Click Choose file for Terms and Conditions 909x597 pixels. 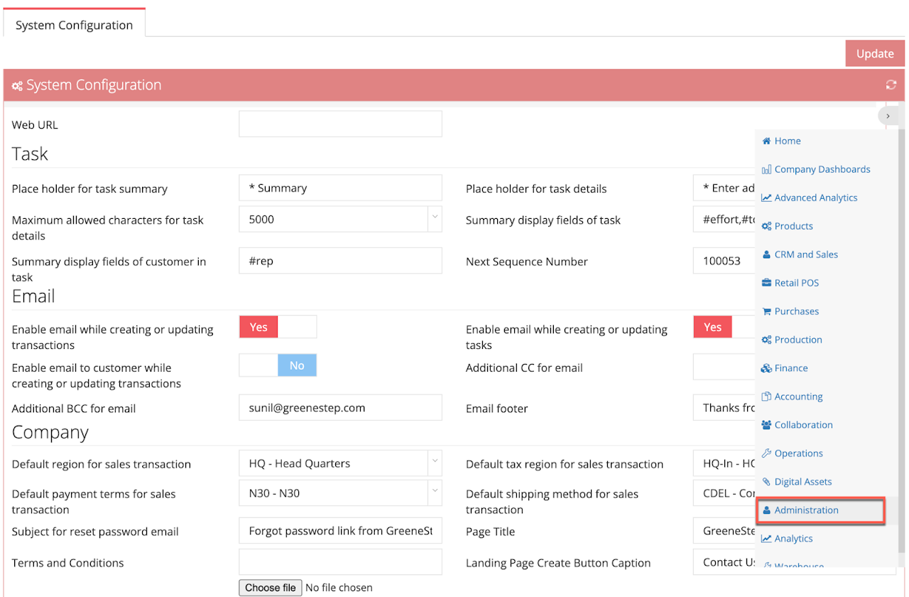click(x=271, y=588)
